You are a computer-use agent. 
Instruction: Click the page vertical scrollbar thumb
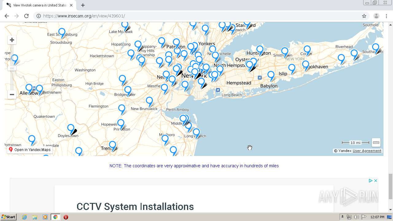click(390, 186)
